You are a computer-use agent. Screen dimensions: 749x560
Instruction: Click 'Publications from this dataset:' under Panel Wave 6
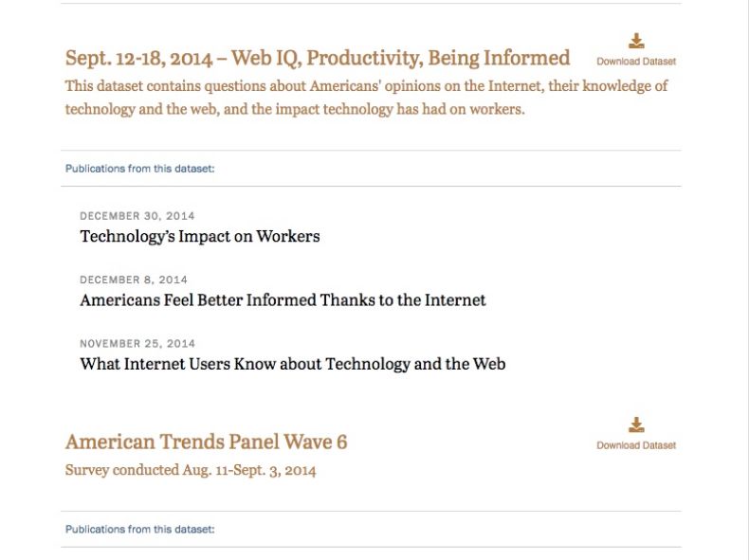point(140,530)
